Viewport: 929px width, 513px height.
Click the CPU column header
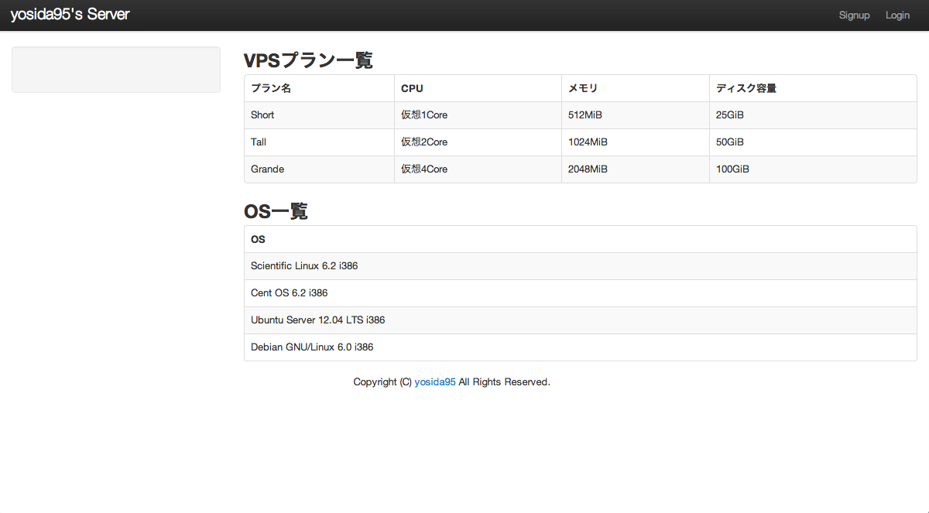coord(412,88)
